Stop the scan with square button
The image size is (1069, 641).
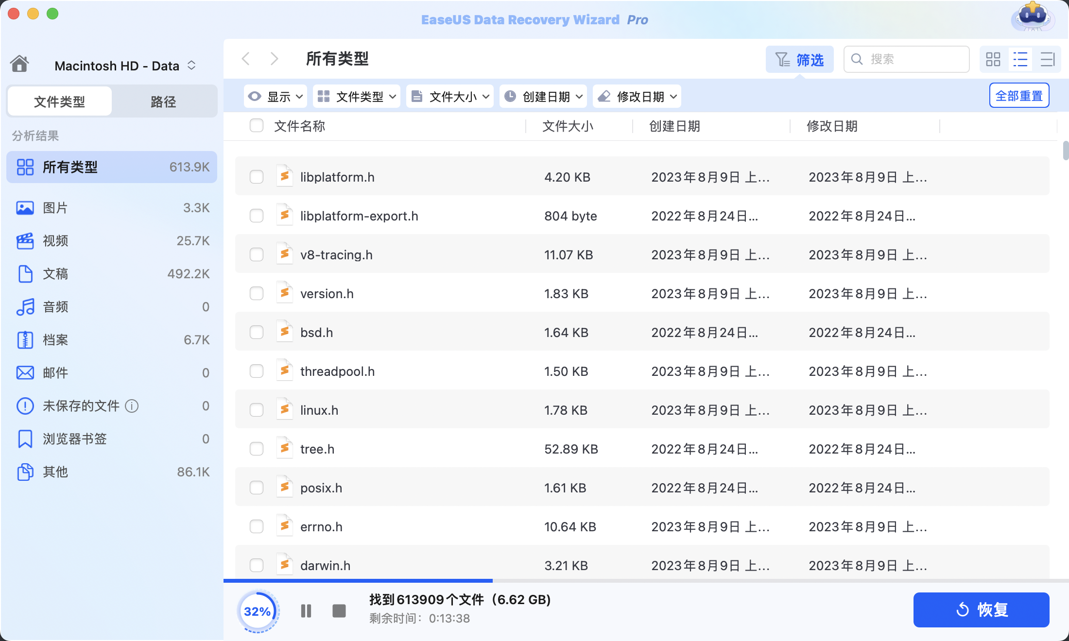(x=339, y=610)
